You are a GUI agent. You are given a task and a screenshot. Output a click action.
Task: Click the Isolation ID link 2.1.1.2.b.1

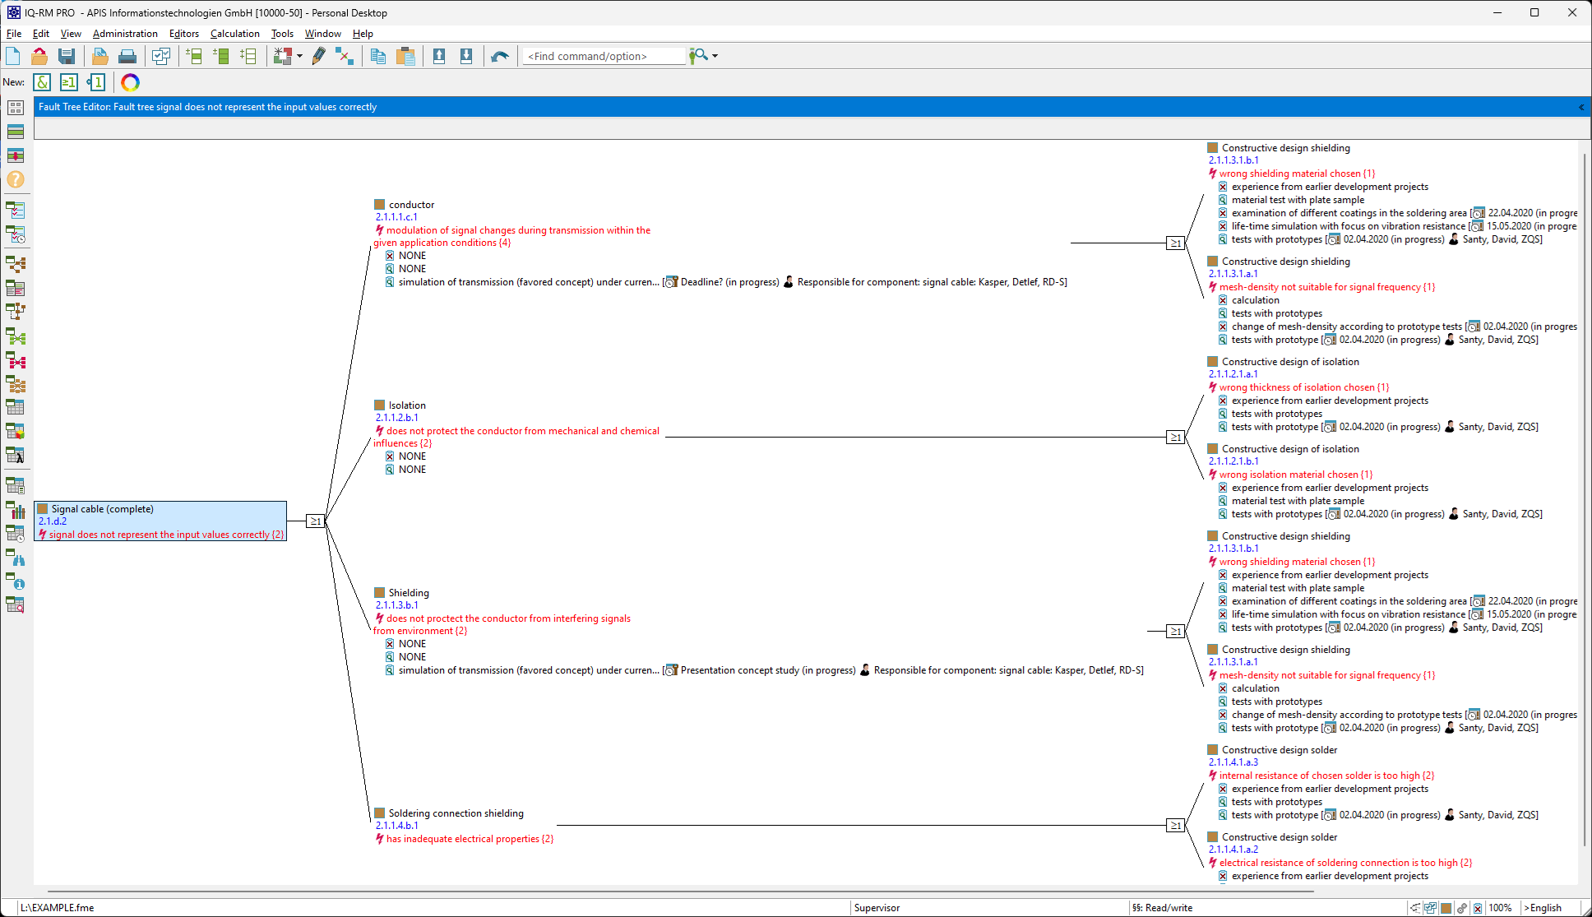(397, 418)
